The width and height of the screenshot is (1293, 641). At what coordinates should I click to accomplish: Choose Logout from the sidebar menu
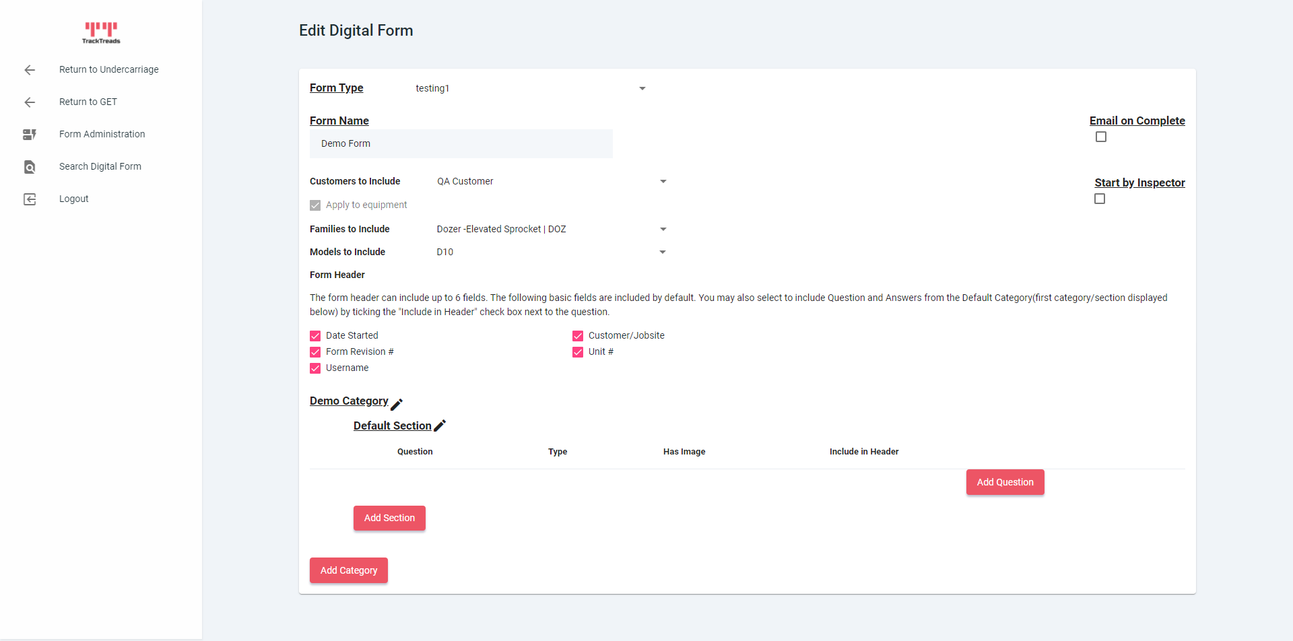tap(73, 199)
